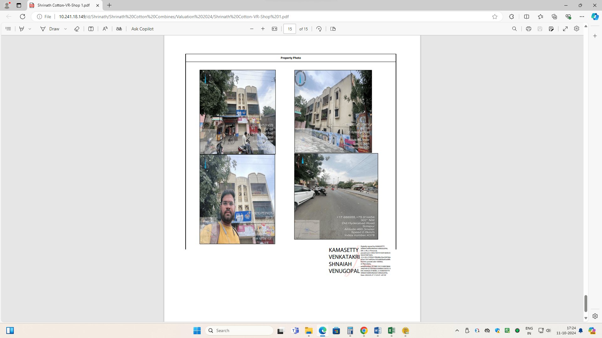Open Copilot sidebar
This screenshot has height=338, width=602.
point(595,17)
